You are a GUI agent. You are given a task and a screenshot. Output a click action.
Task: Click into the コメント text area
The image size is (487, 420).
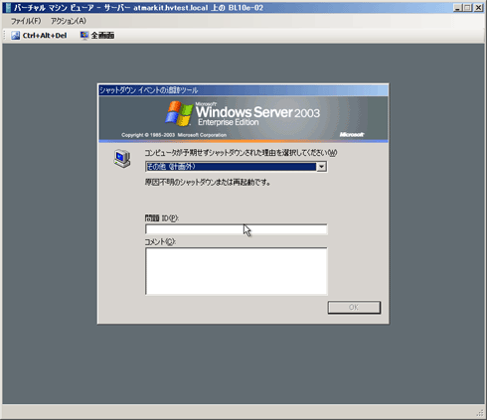236,271
